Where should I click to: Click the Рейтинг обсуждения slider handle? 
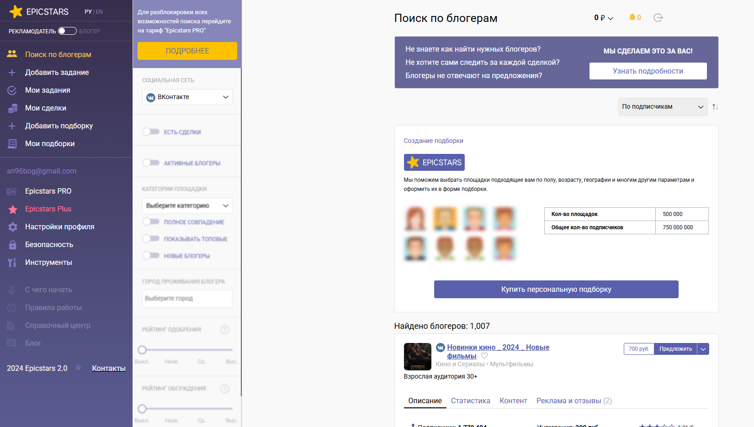(x=142, y=409)
